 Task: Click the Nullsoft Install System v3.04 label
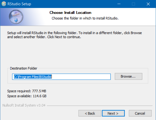coord(24,106)
